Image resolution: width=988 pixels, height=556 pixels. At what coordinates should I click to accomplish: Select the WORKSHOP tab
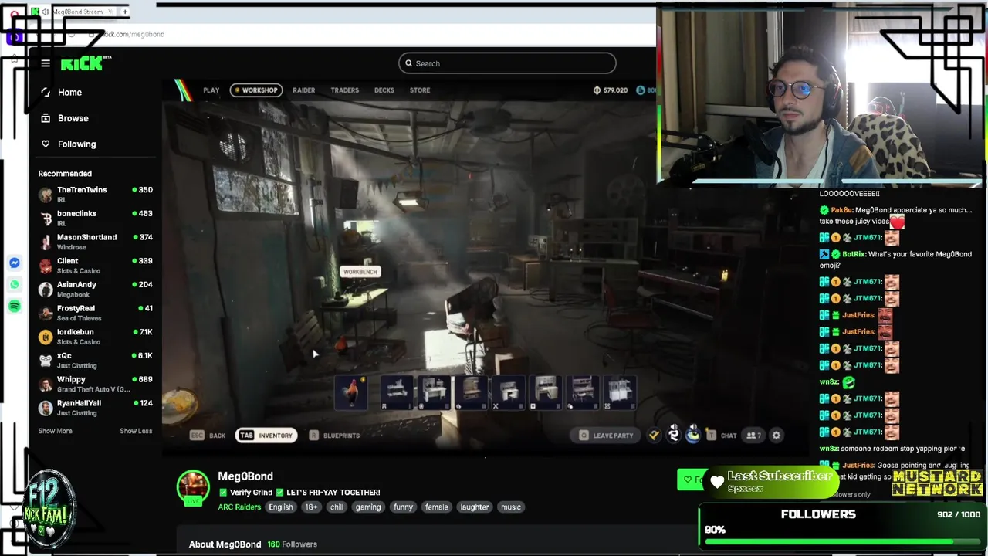(256, 90)
